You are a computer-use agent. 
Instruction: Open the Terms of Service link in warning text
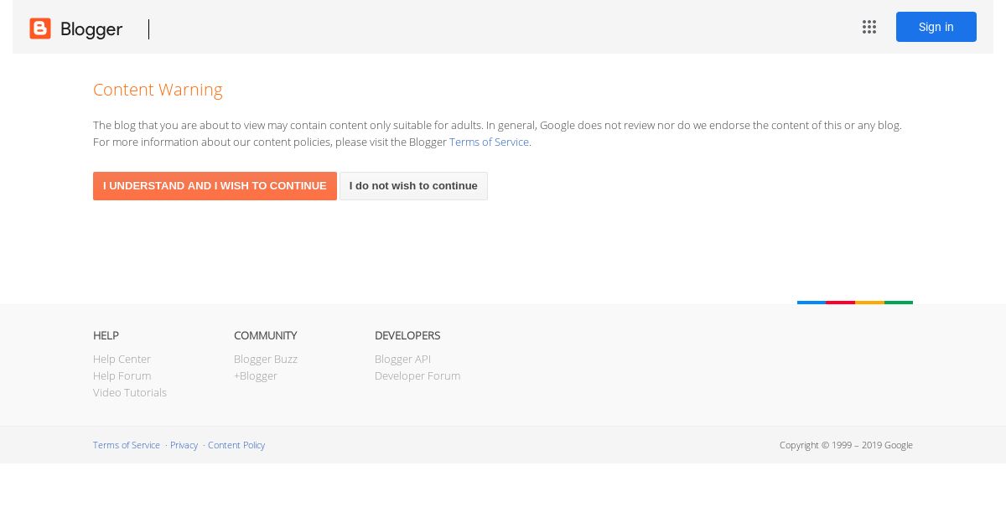489,142
